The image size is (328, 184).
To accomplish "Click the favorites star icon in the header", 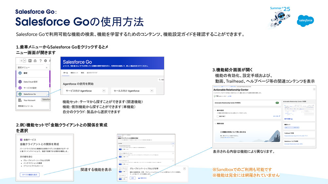I will pyautogui.click(x=21, y=61).
